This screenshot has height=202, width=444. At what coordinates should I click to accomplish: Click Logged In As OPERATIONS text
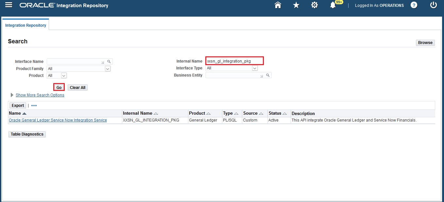pos(379,5)
